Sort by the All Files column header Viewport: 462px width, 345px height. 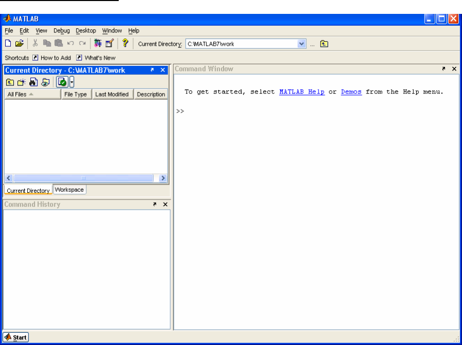[x=32, y=95]
